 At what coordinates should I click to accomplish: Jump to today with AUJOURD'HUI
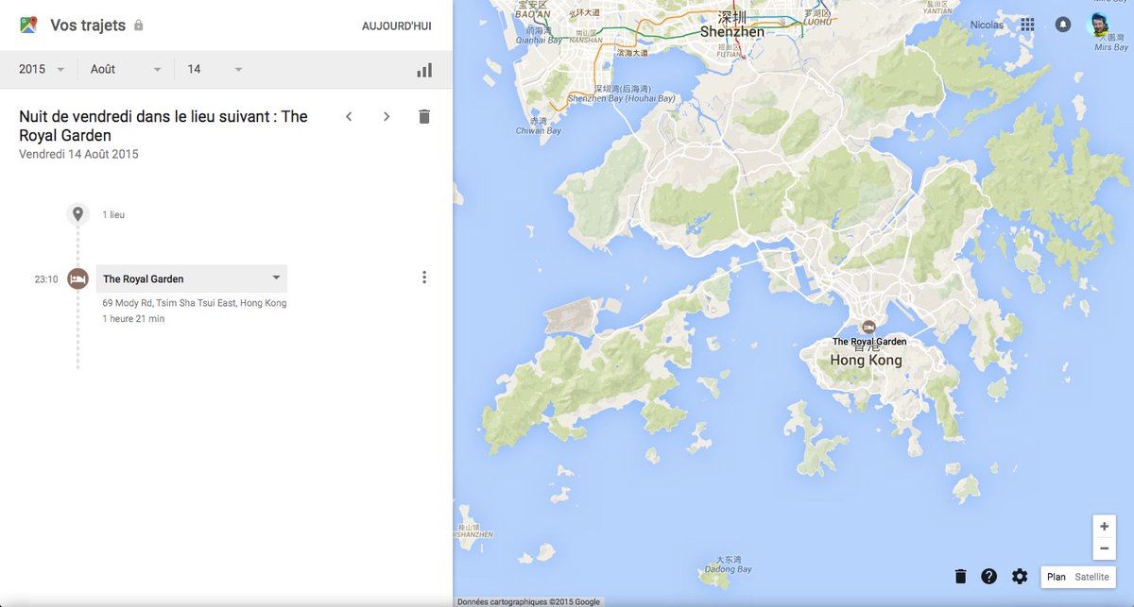[396, 25]
